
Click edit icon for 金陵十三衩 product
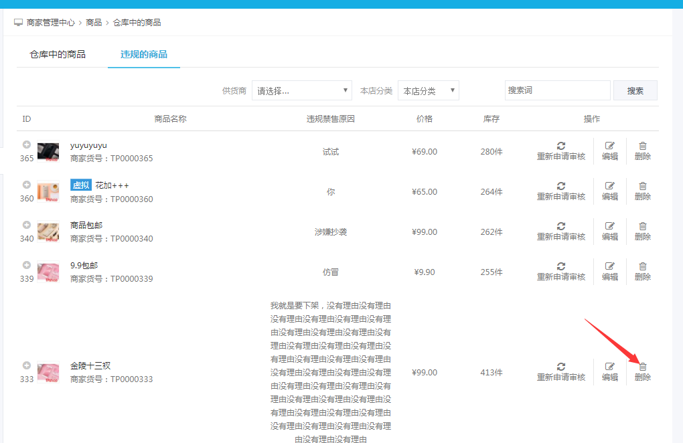[x=609, y=367]
